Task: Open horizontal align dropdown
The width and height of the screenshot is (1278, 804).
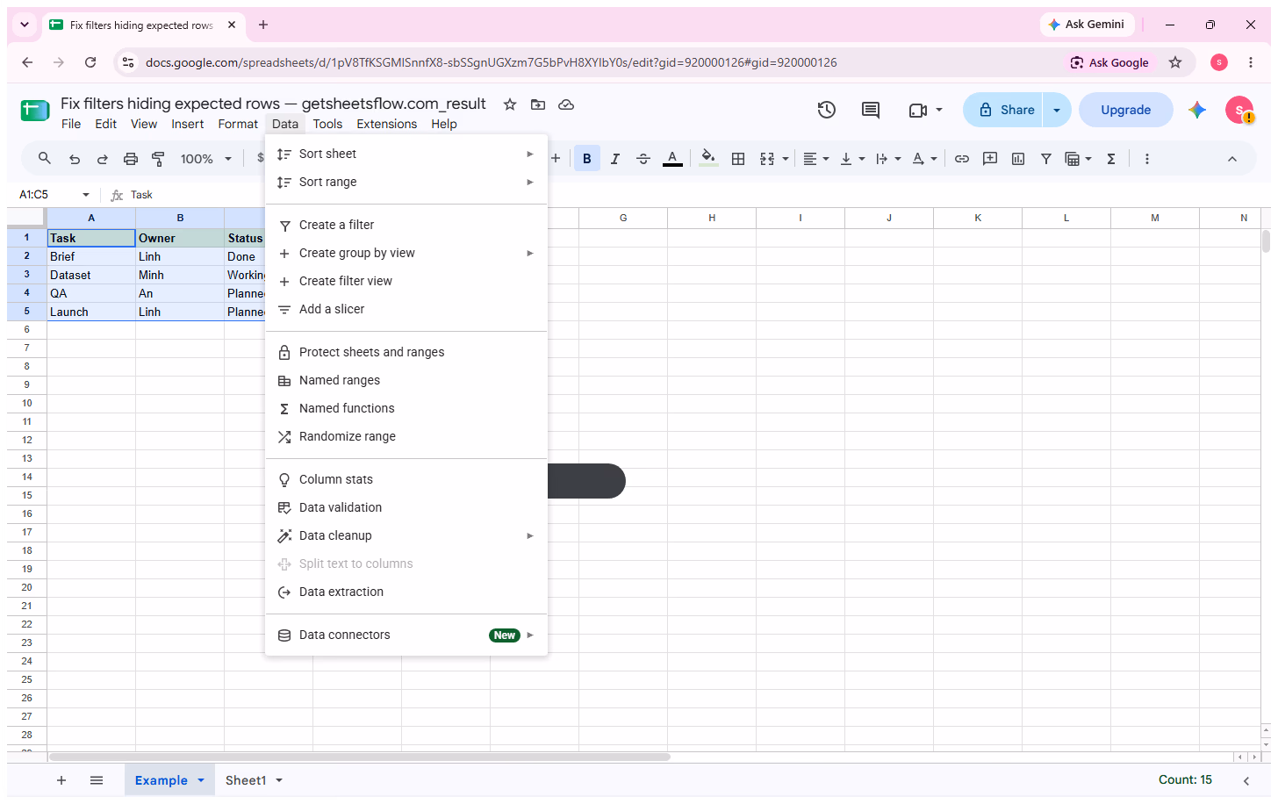Action: click(816, 159)
